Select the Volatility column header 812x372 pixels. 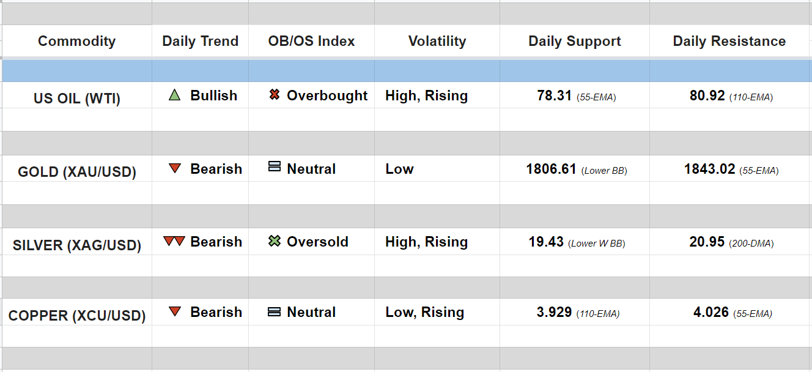coord(437,41)
